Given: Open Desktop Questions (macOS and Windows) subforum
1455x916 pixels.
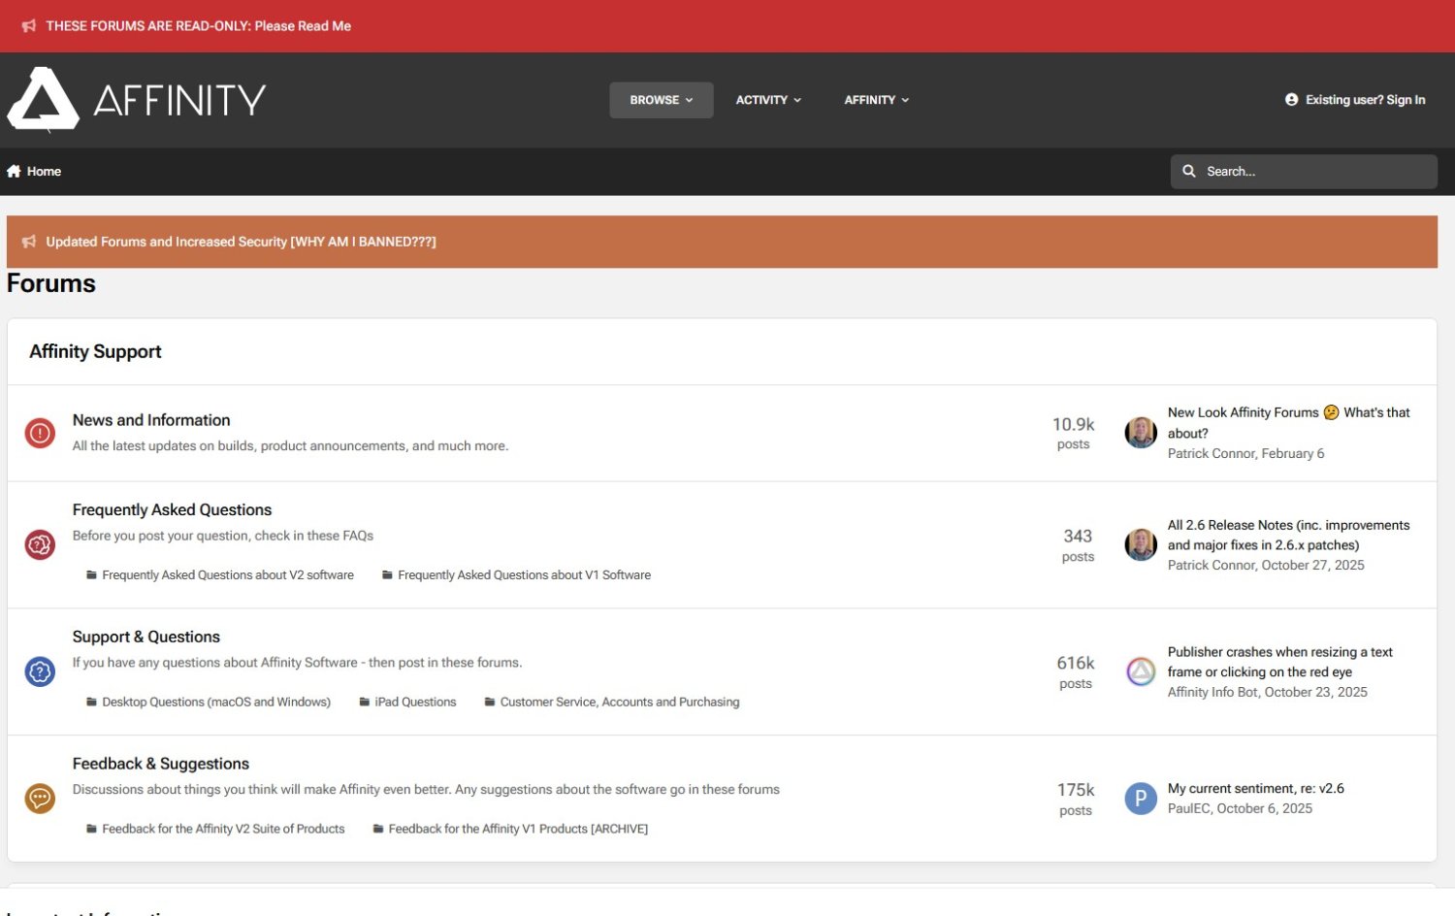Looking at the screenshot, I should pos(216,703).
